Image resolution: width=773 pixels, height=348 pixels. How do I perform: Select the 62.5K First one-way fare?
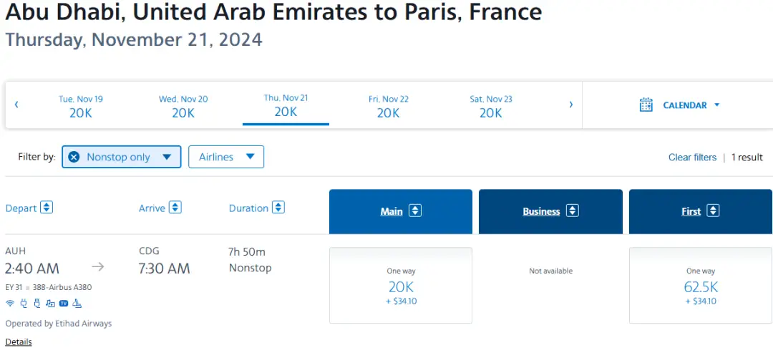tap(700, 286)
